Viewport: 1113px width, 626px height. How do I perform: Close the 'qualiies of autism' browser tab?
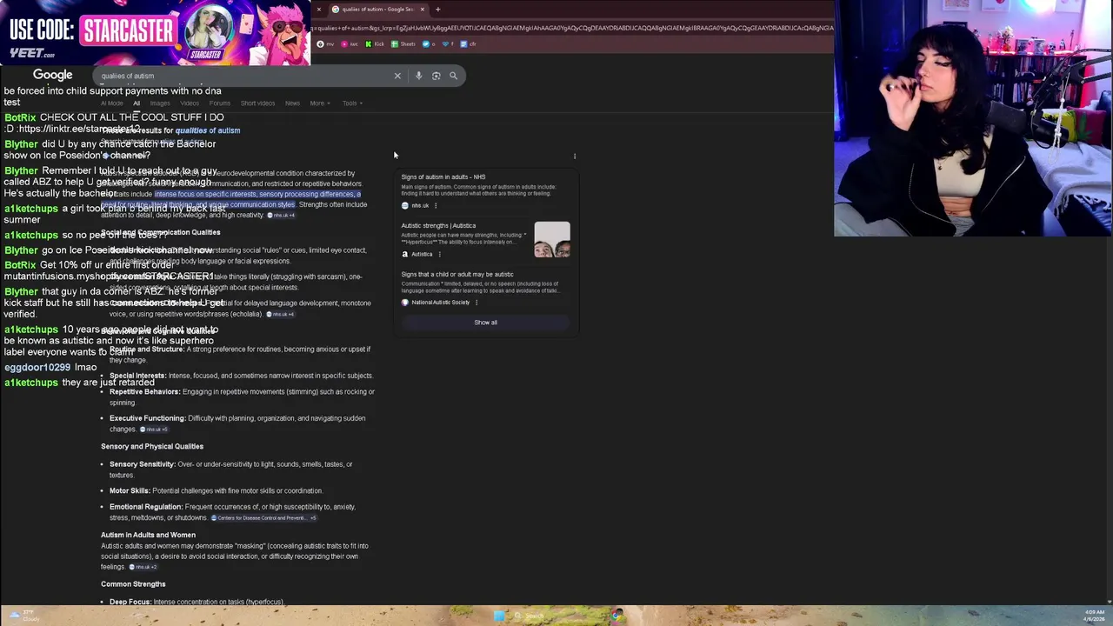coord(422,10)
